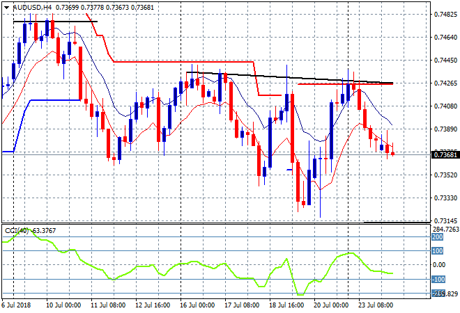The image size is (460, 313).
Task: Click the 0.74450 price axis label
Action: pos(445,61)
